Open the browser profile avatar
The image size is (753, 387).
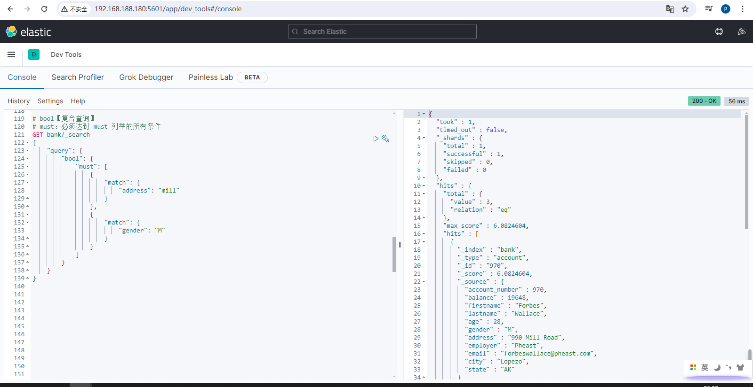(726, 9)
